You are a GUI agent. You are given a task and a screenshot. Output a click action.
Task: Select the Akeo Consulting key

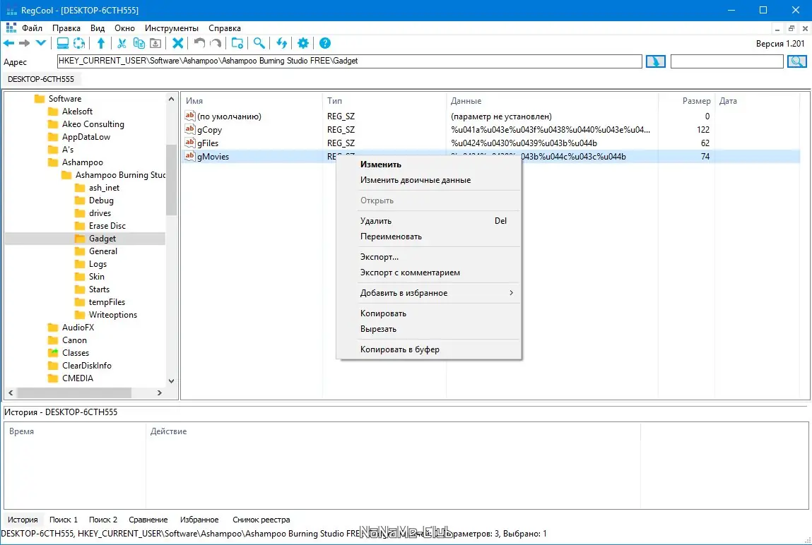point(93,124)
